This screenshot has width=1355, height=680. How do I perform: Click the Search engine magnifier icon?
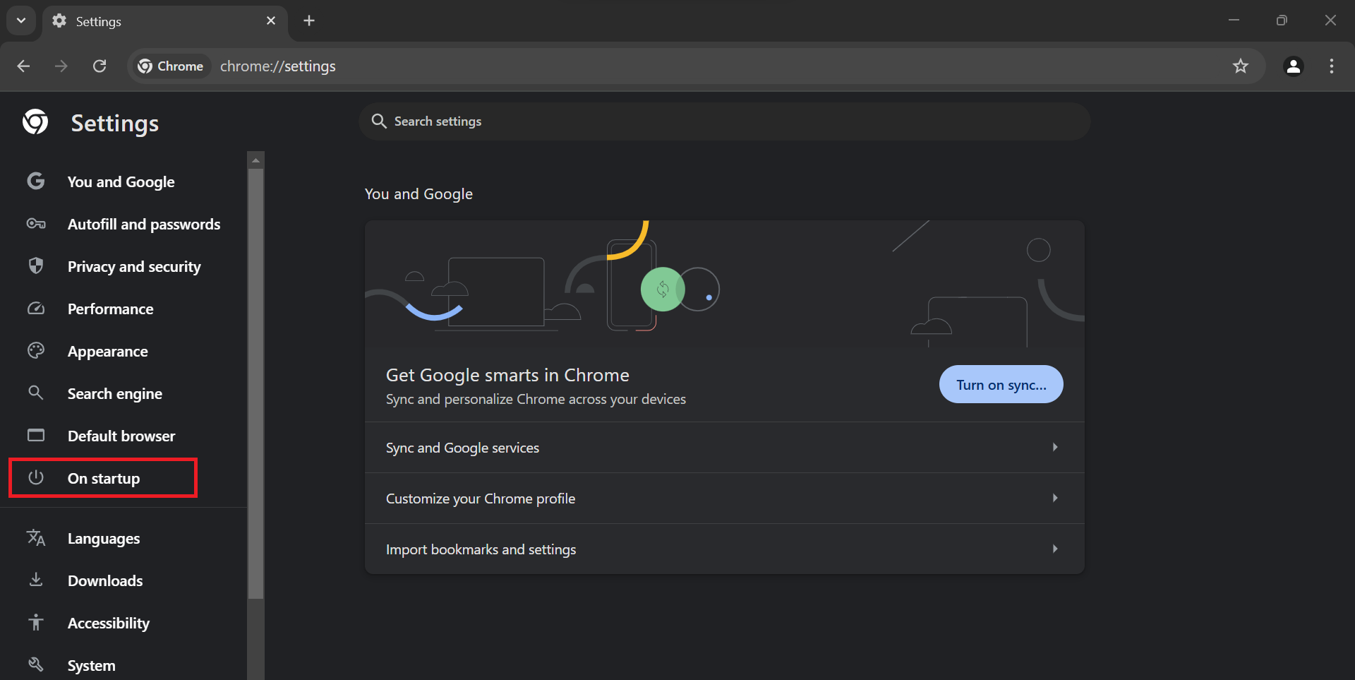[36, 393]
